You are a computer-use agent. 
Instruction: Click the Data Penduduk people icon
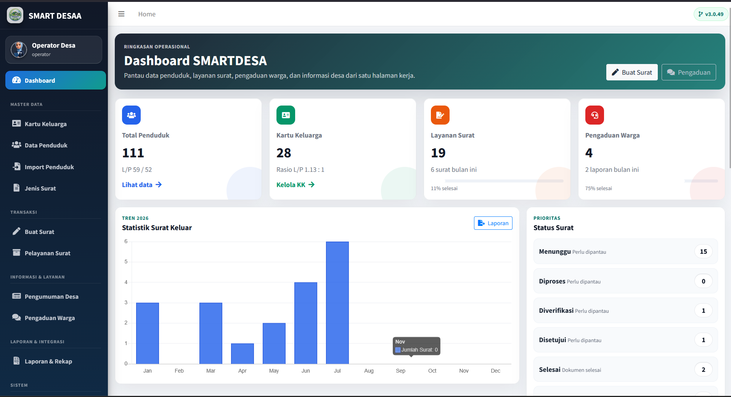click(x=16, y=145)
